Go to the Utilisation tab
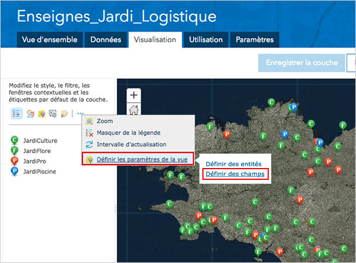This screenshot has width=356, height=263. [206, 40]
